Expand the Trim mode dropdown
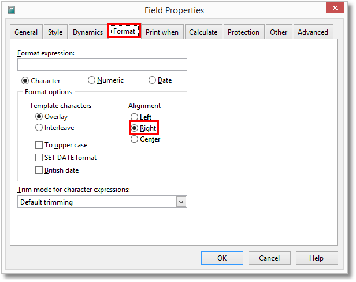This screenshot has height=282, width=356. click(181, 202)
